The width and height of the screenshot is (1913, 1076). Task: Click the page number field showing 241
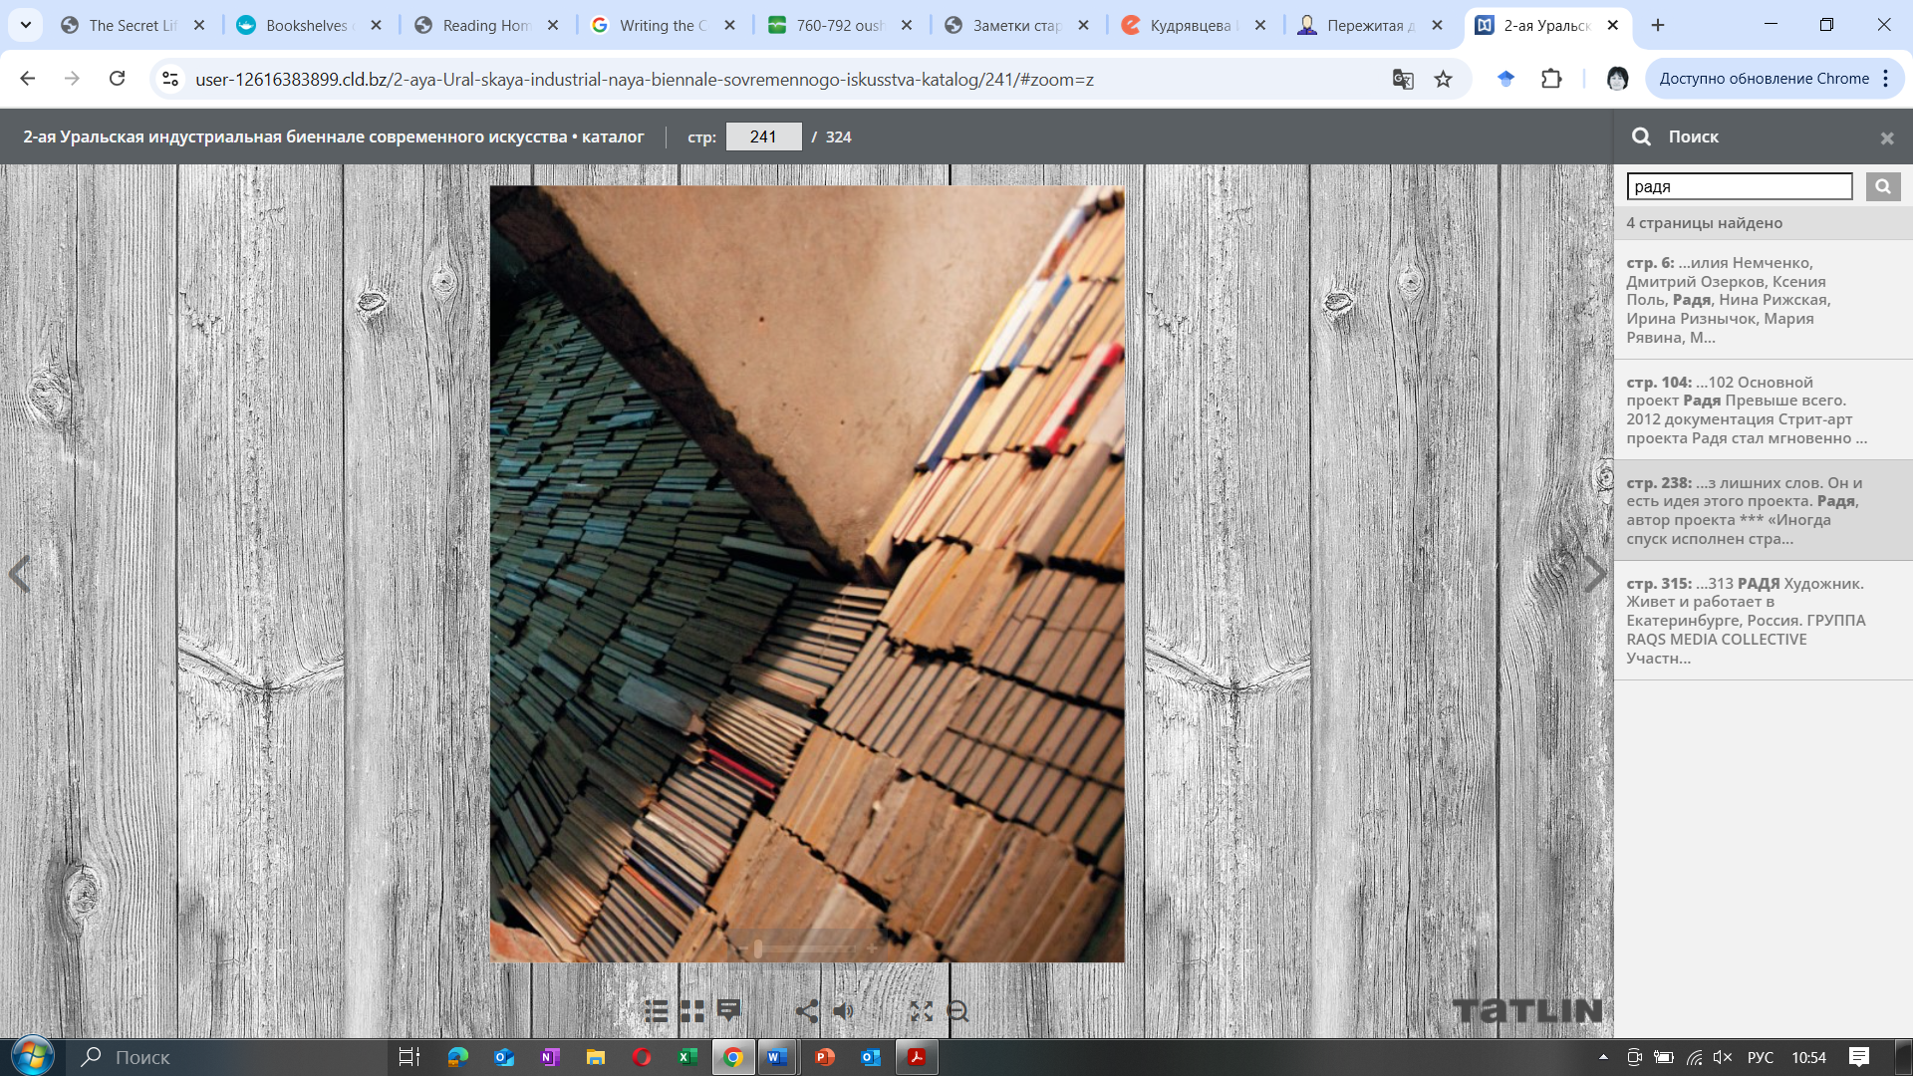click(x=763, y=136)
